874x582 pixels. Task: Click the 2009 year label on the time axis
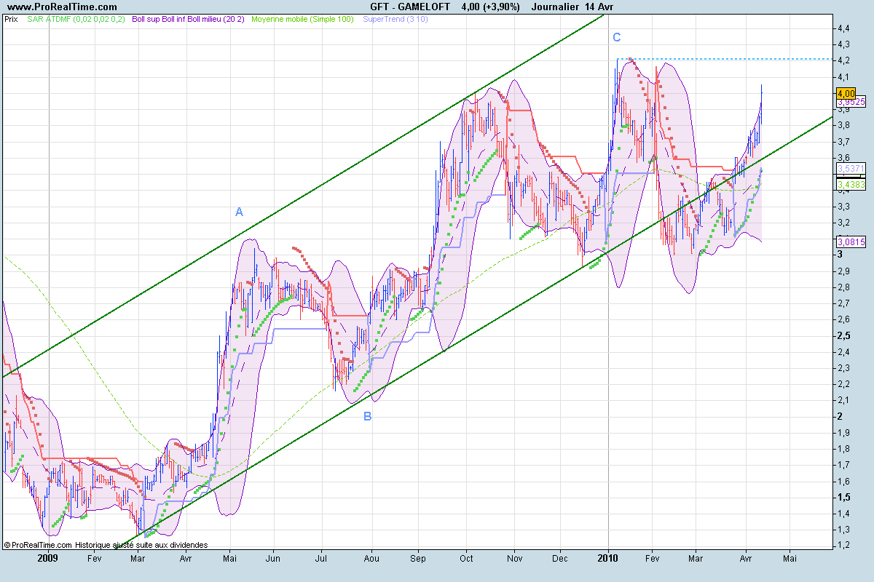point(48,558)
